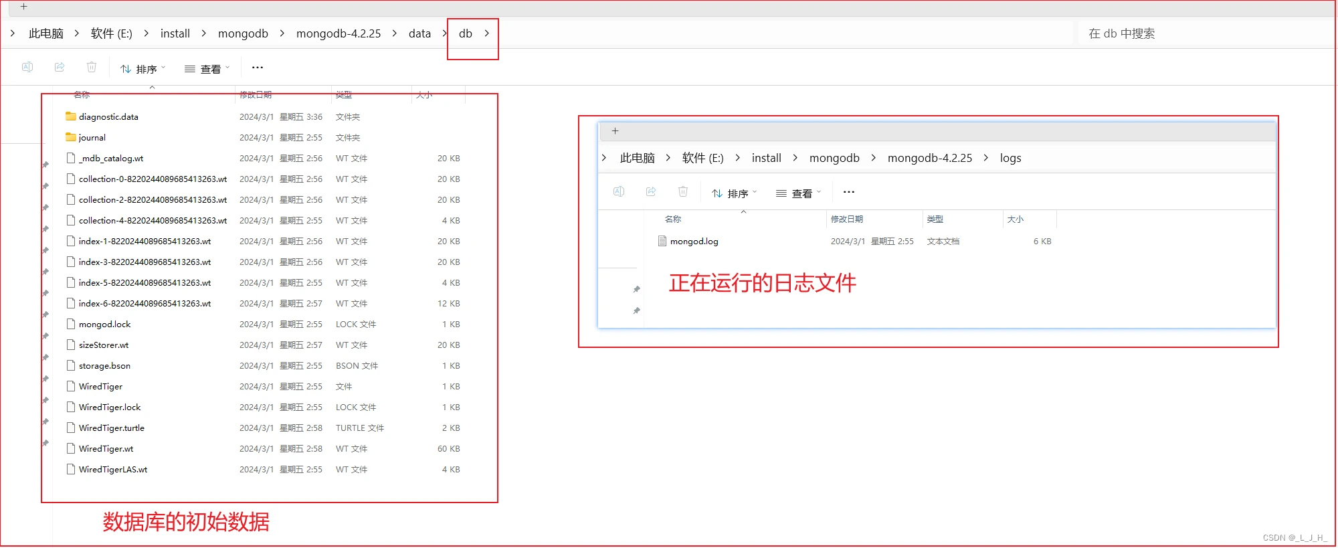
Task: Click the rename icon in the logs window
Action: [x=619, y=191]
